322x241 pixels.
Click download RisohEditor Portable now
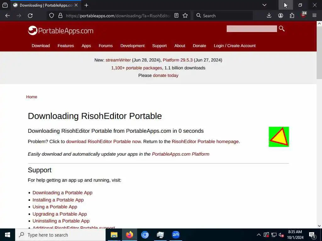tap(103, 142)
